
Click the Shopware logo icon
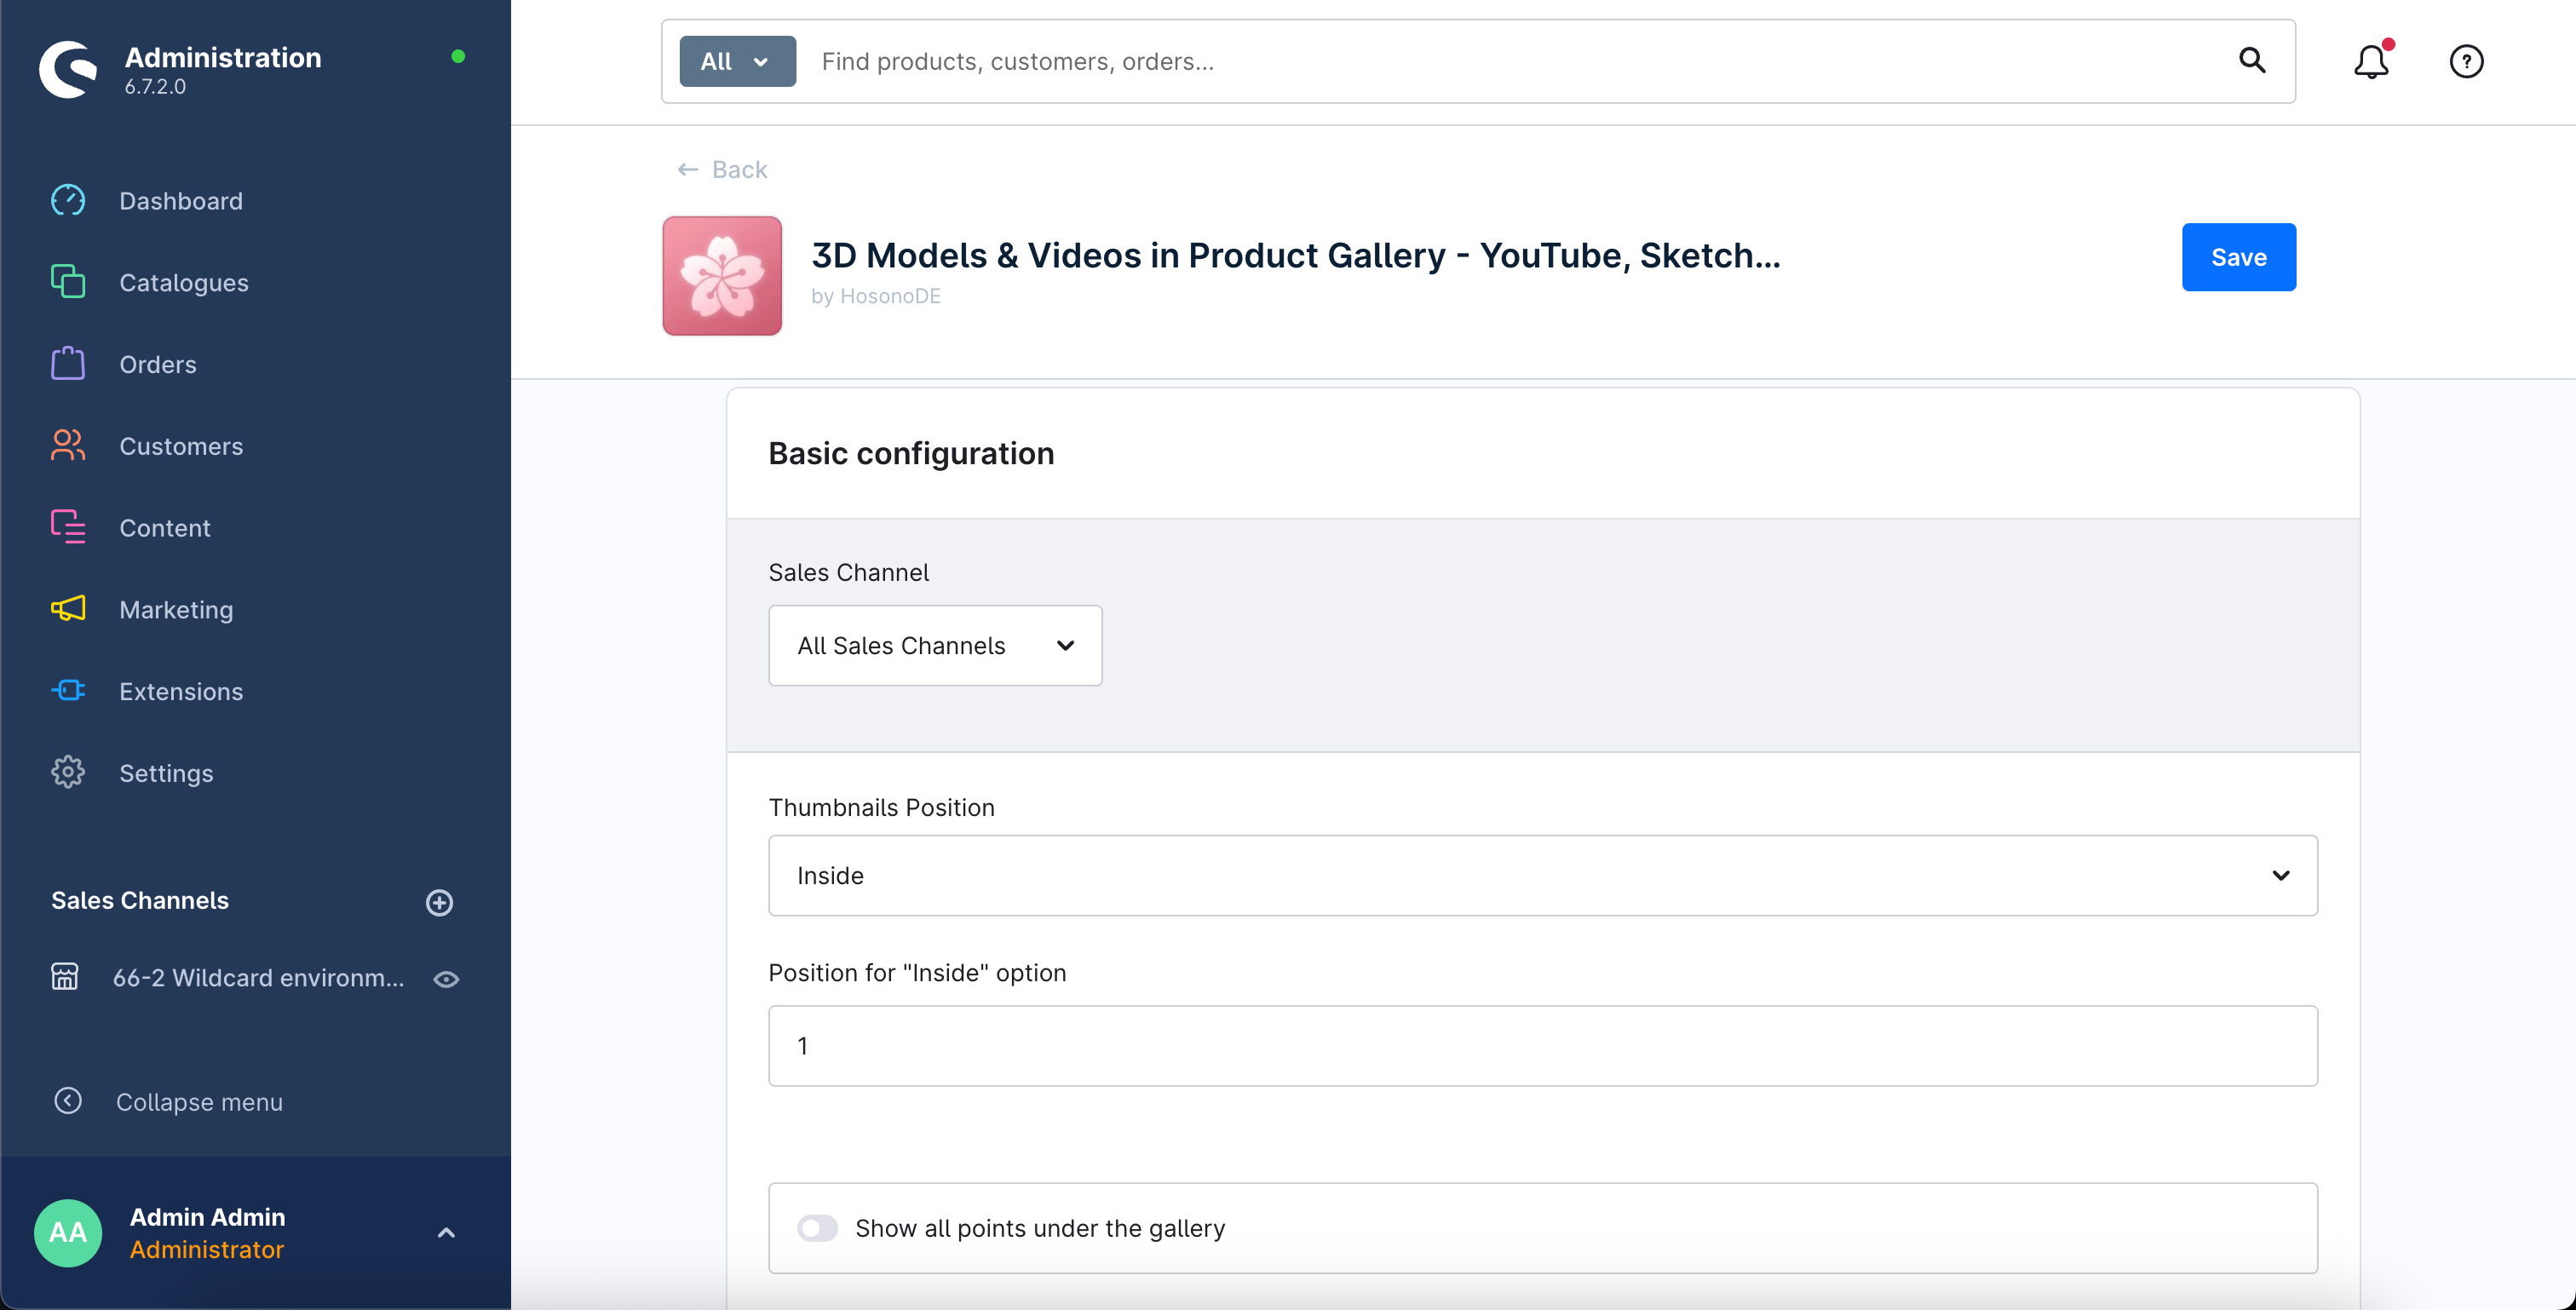(x=68, y=69)
